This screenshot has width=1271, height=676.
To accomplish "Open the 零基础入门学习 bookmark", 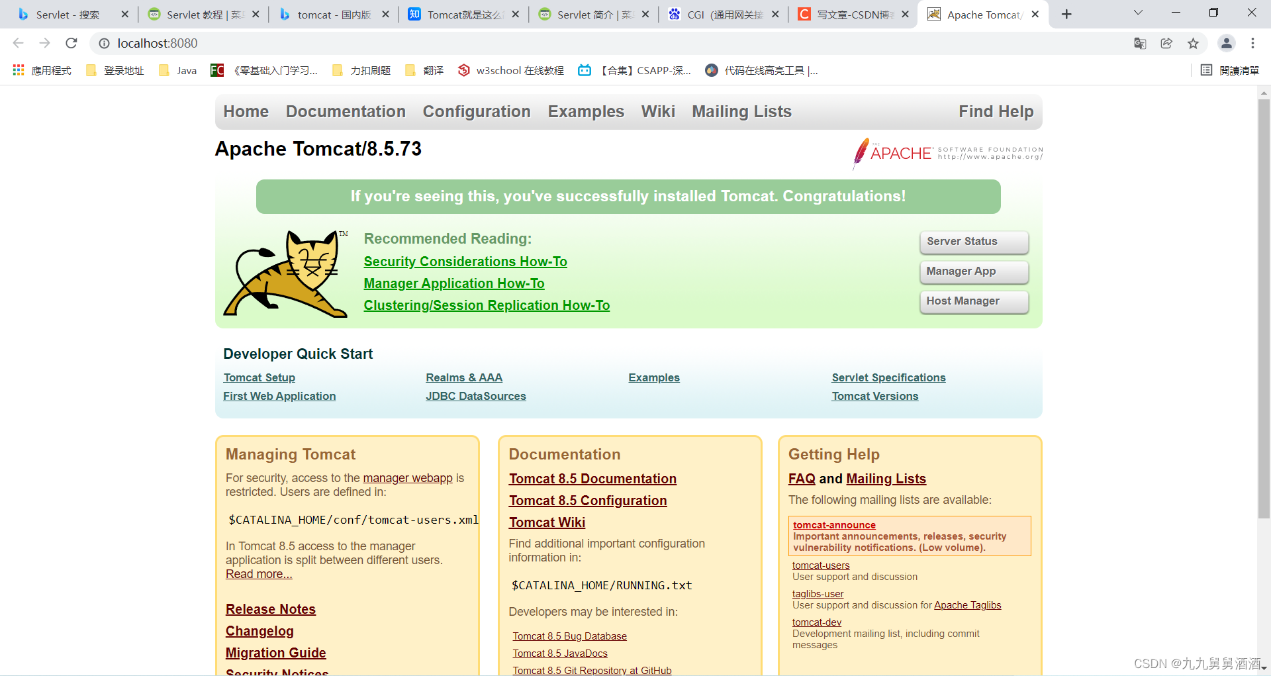I will click(264, 70).
